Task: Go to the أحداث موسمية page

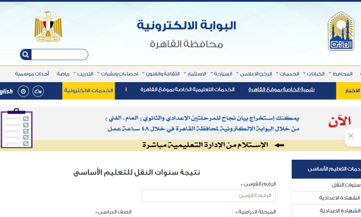Action: pos(32,74)
